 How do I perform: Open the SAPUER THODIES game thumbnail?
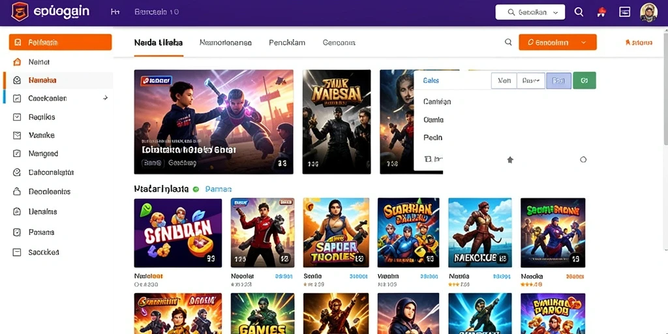click(x=336, y=233)
